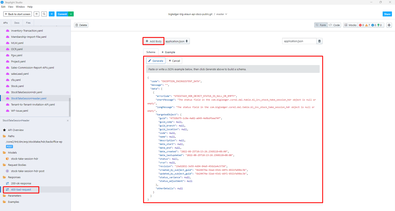The image size is (395, 211).
Task: Switch to Code view
Action: click(334, 25)
